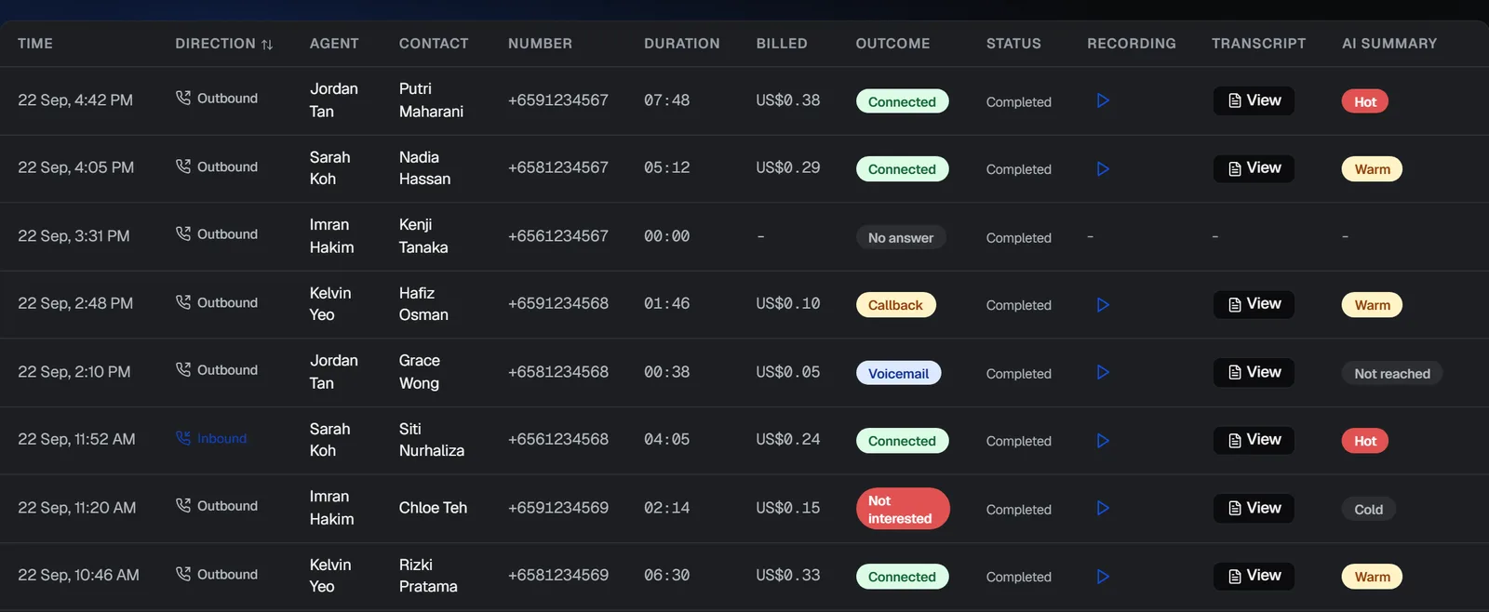
Task: View transcript for Hafiz Osman call
Action: 1254,304
